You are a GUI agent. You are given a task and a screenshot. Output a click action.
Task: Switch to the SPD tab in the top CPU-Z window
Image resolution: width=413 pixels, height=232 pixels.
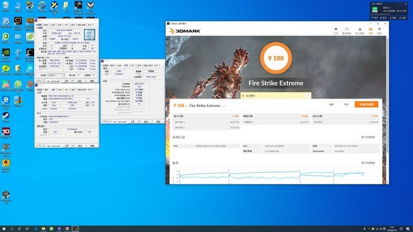[x=66, y=24]
